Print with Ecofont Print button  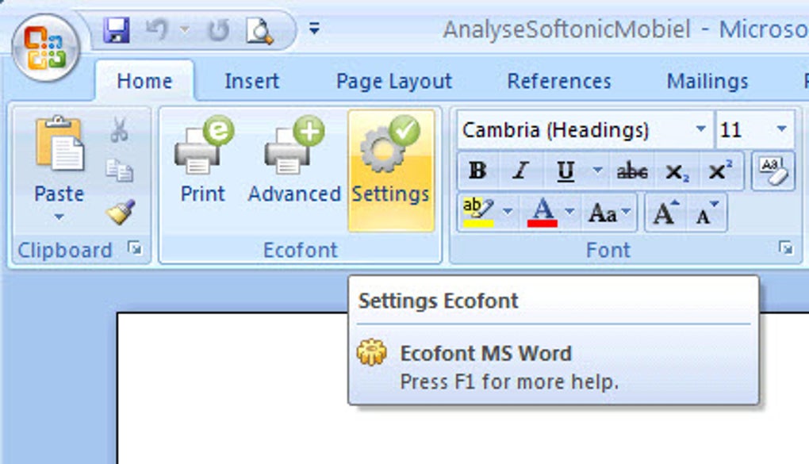(203, 161)
